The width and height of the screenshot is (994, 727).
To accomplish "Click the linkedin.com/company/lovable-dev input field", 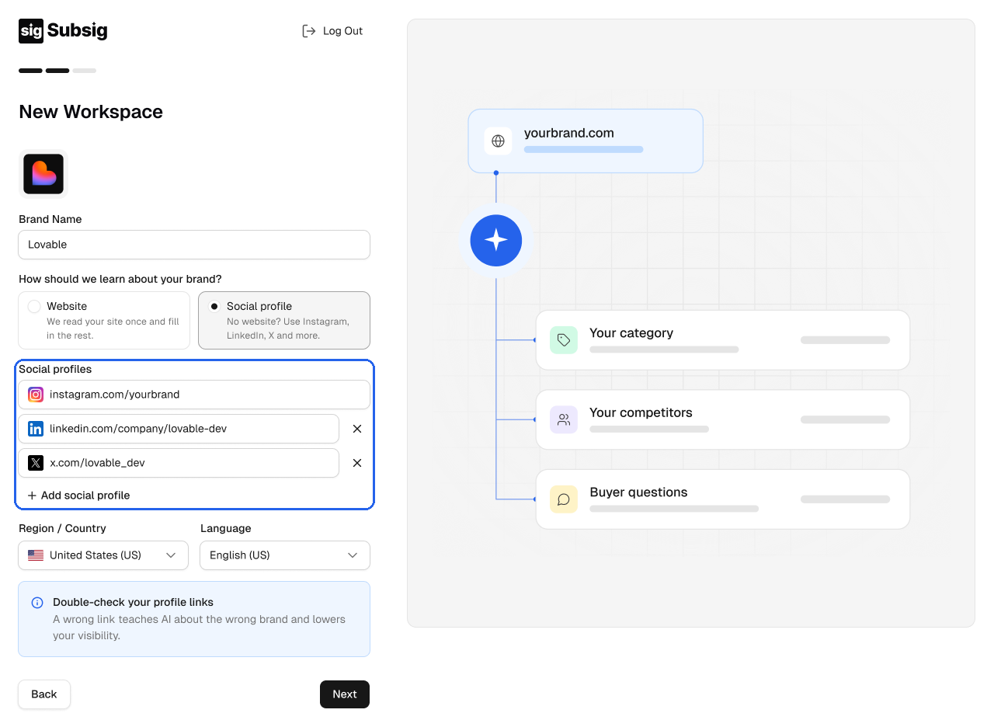I will [179, 429].
